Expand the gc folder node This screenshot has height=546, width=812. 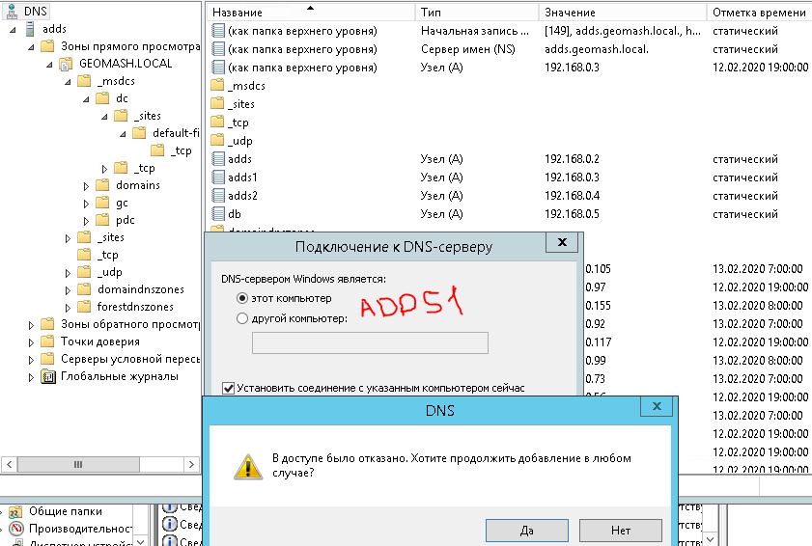[86, 204]
